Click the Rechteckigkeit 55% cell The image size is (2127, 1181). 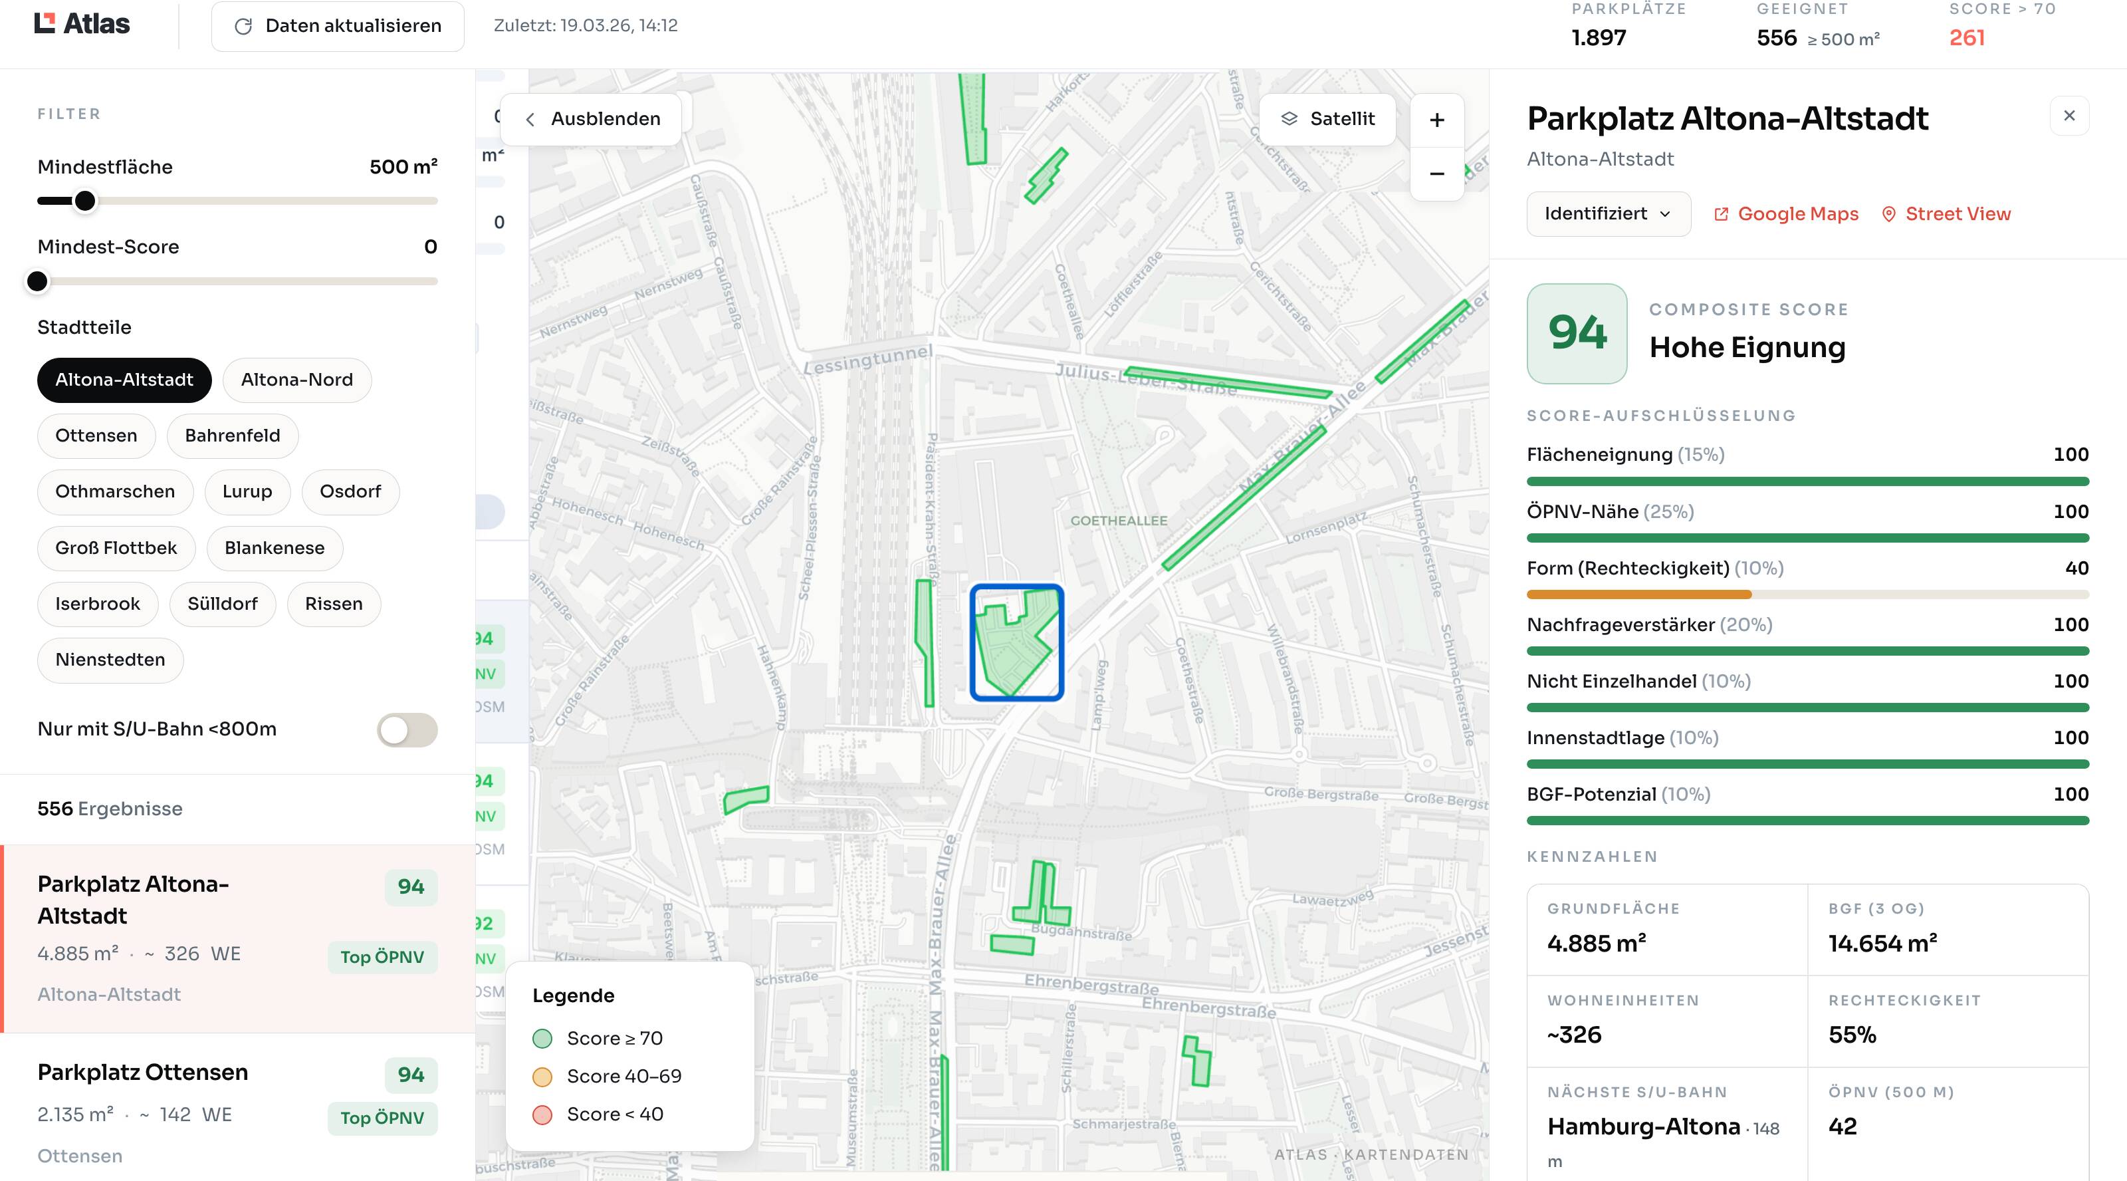[1948, 1023]
